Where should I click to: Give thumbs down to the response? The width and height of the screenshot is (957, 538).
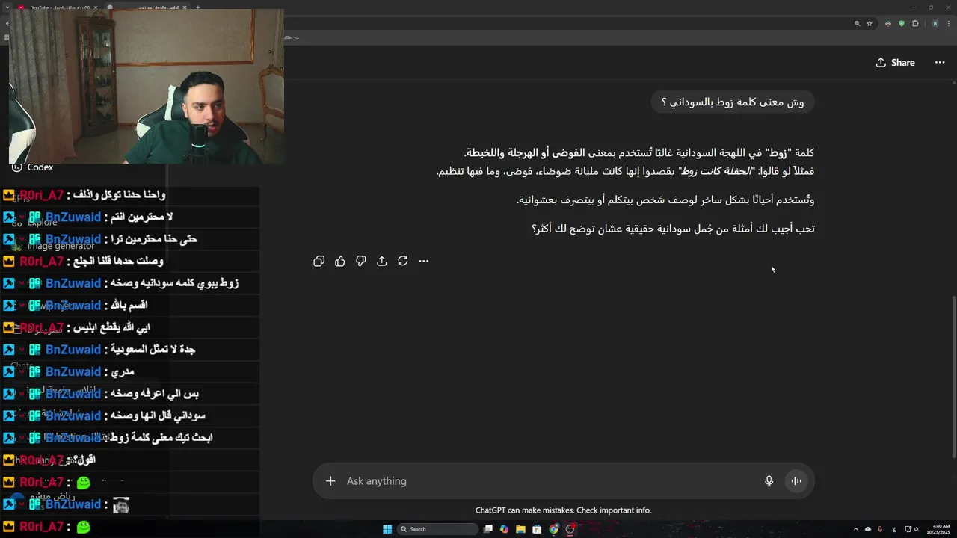coord(361,261)
